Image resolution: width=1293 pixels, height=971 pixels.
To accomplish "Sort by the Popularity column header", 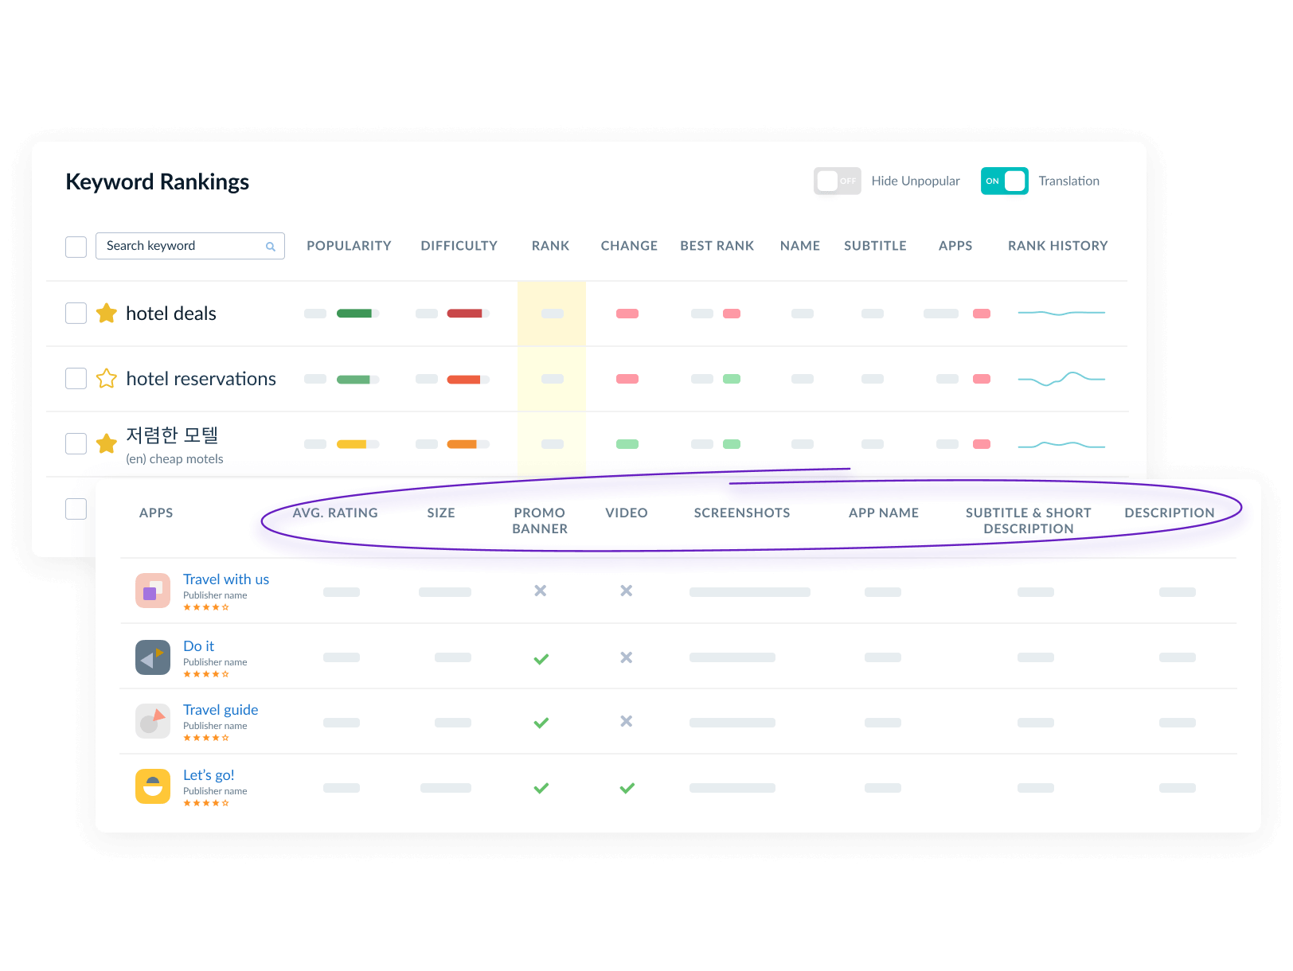I will click(x=349, y=246).
